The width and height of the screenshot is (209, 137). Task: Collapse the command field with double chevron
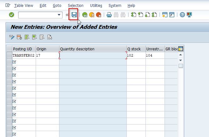[x=67, y=15]
